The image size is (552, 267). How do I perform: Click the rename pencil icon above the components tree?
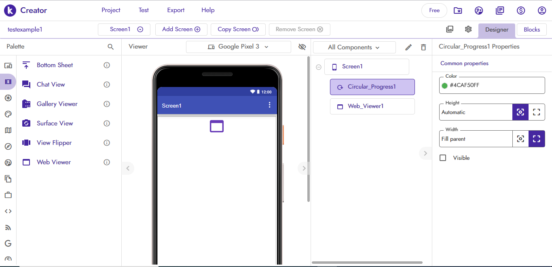[408, 47]
